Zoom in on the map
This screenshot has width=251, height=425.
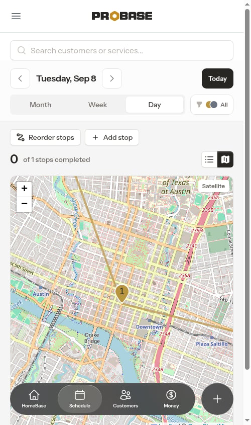coord(24,189)
